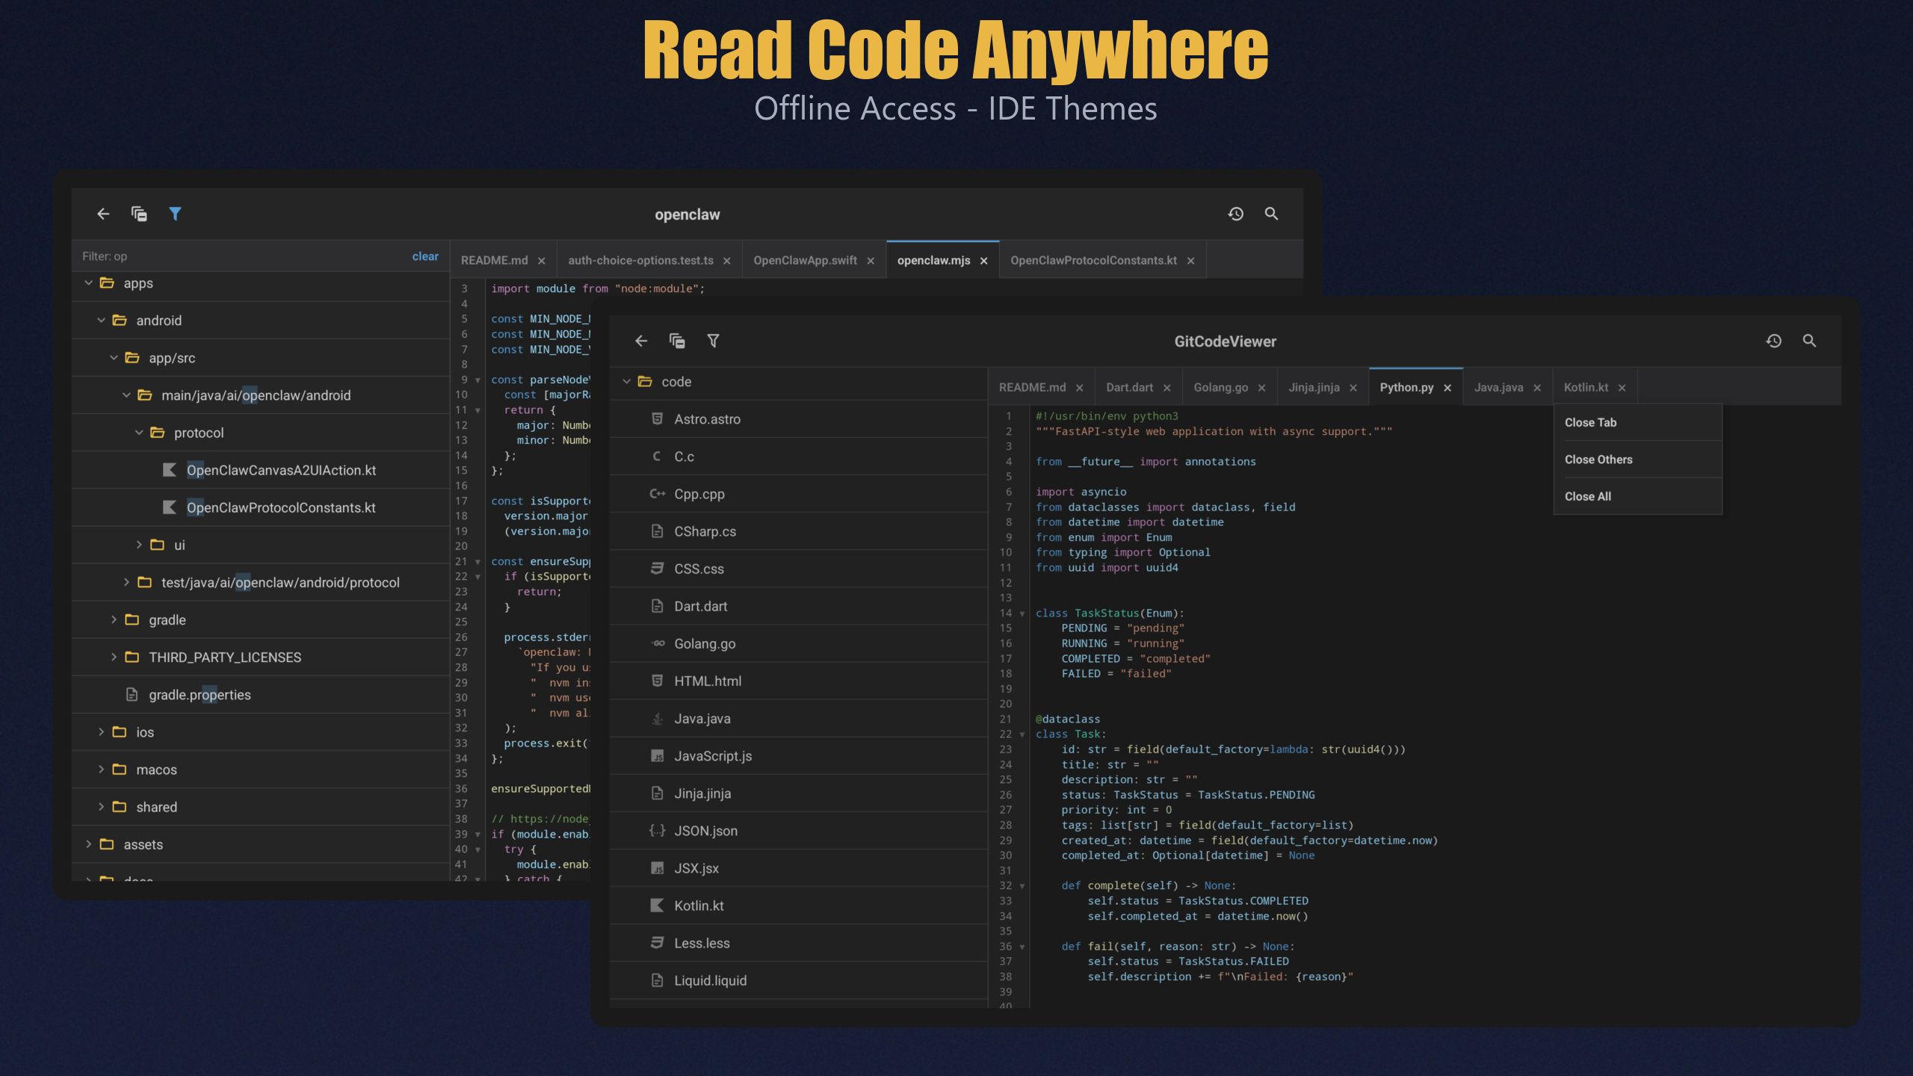
Task: Close the openclaw.mjs tab
Action: tap(985, 260)
